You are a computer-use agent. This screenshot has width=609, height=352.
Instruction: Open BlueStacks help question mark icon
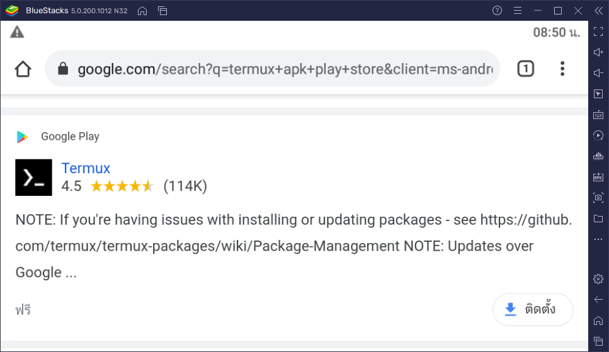pos(497,11)
